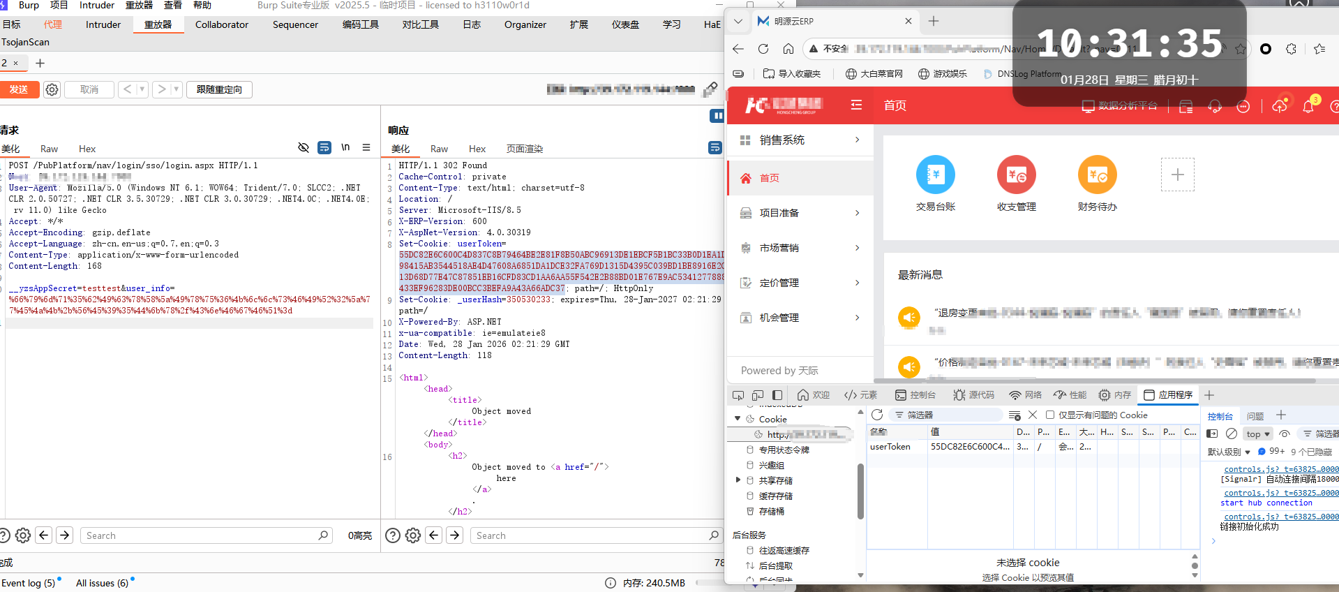Open Intruder menu in Burp menu bar
The image size is (1339, 592).
(x=97, y=5)
